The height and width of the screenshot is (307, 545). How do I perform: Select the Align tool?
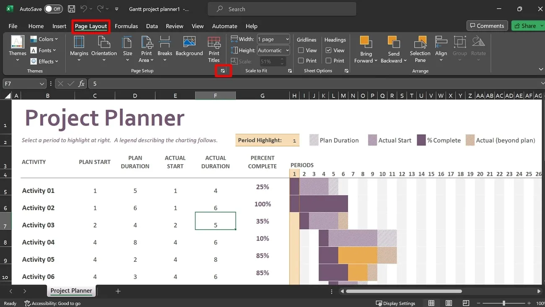[x=441, y=48]
